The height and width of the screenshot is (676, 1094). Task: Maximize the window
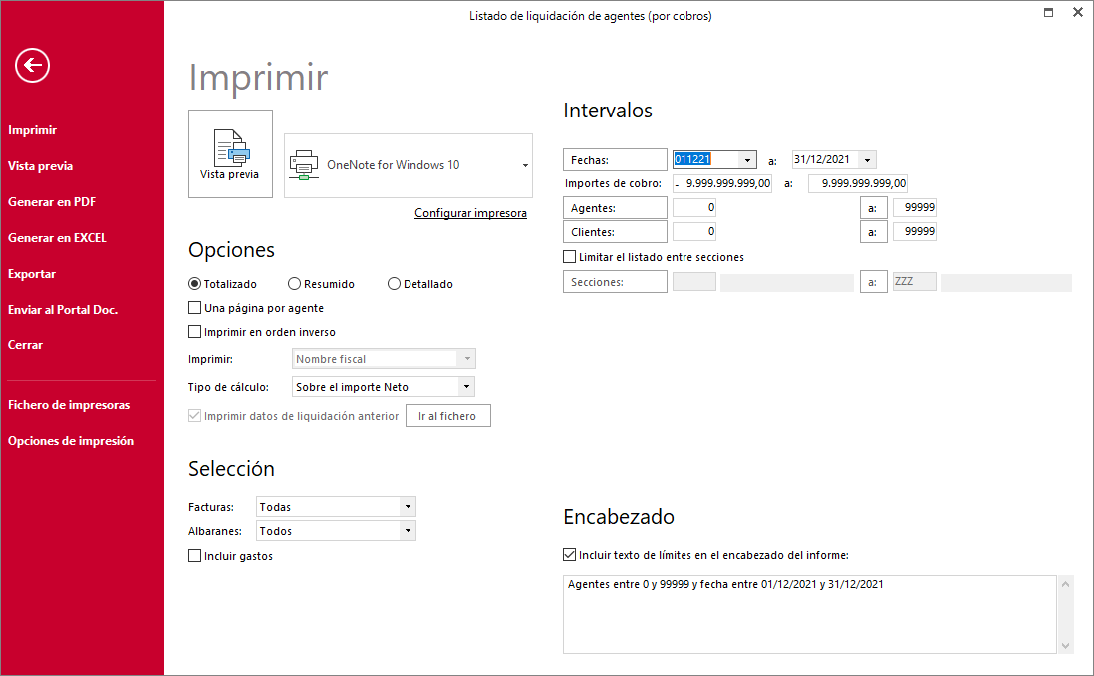point(1048,12)
